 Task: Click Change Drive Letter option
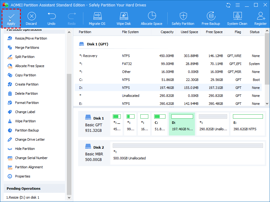pyautogui.click(x=30, y=139)
